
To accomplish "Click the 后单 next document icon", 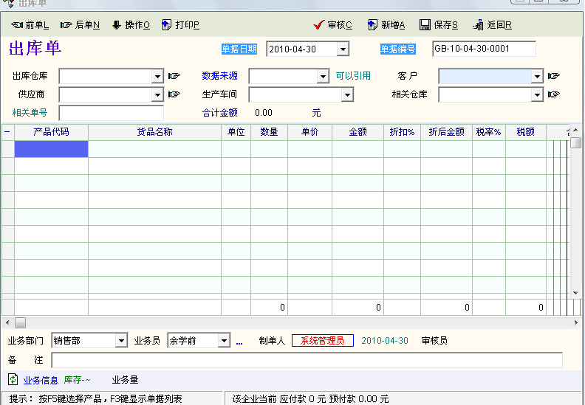I will (66, 25).
